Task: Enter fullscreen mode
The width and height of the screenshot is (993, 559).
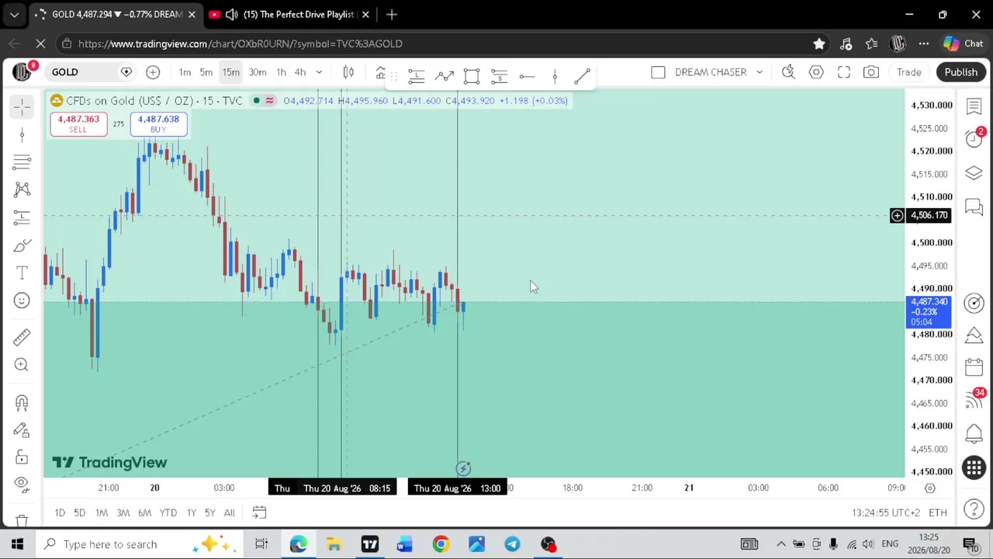Action: pos(844,72)
